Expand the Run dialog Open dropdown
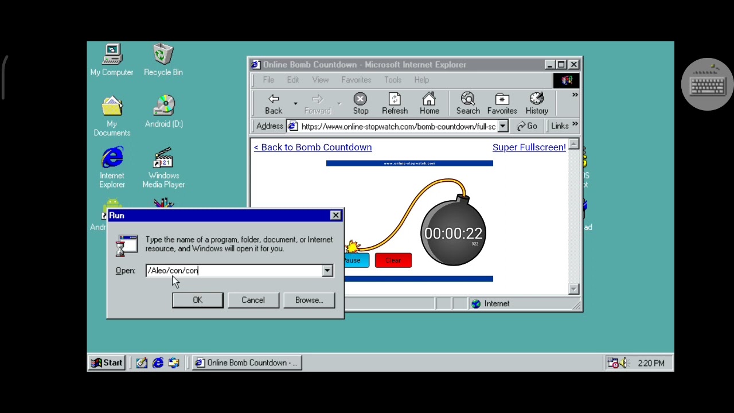The image size is (734, 413). click(327, 271)
